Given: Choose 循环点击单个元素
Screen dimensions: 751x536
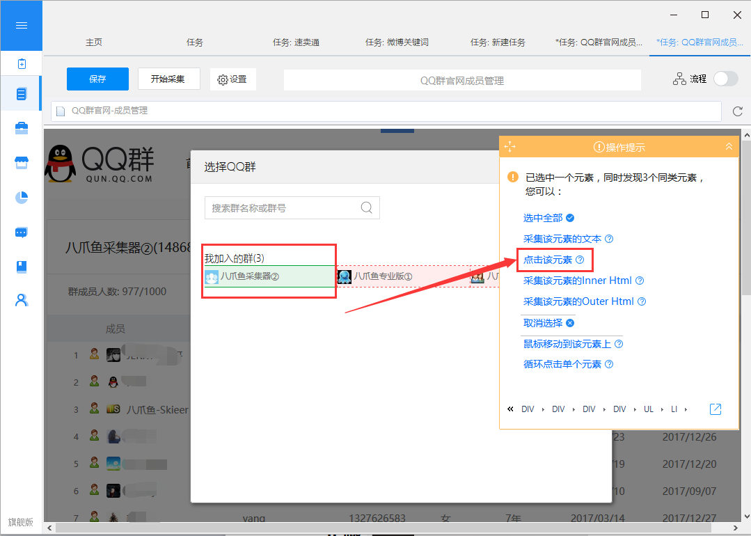Looking at the screenshot, I should 562,364.
